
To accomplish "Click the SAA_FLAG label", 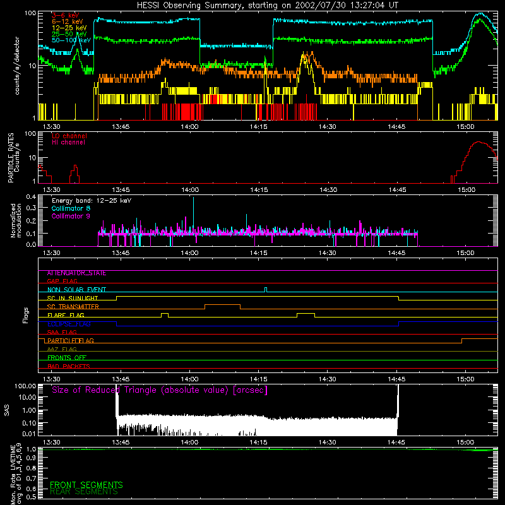I will 62,332.
